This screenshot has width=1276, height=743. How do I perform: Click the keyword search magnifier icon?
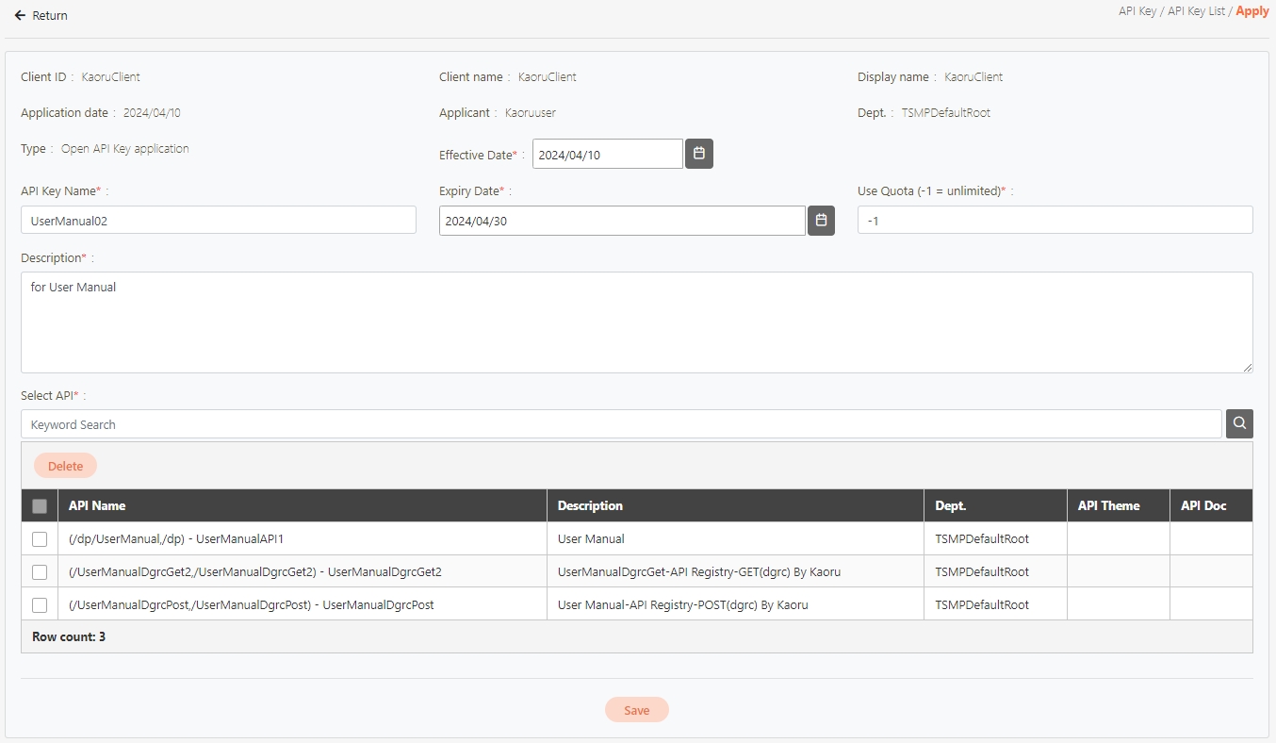click(1239, 424)
